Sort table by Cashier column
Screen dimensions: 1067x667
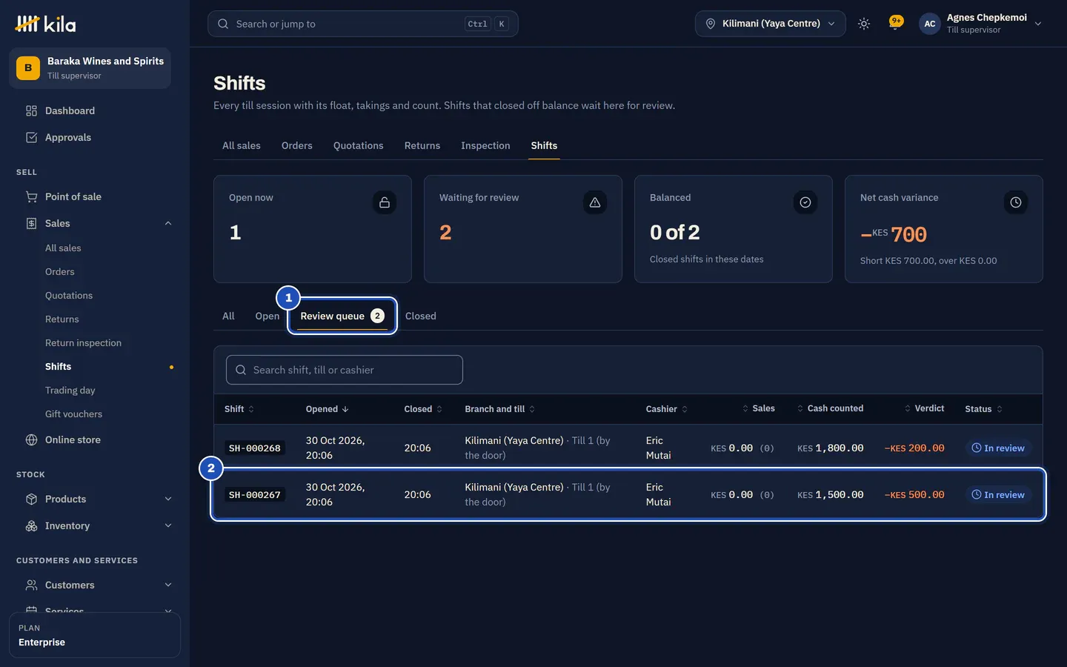coord(667,409)
